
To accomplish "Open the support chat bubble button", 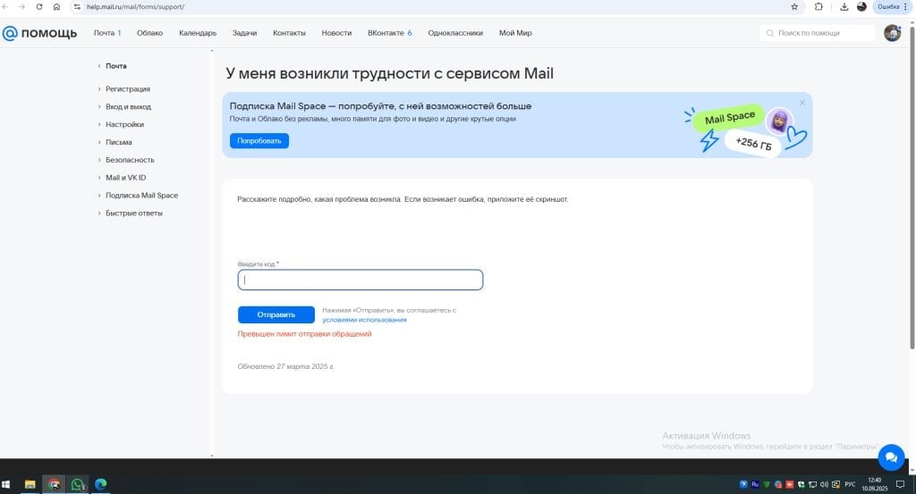I will [891, 457].
